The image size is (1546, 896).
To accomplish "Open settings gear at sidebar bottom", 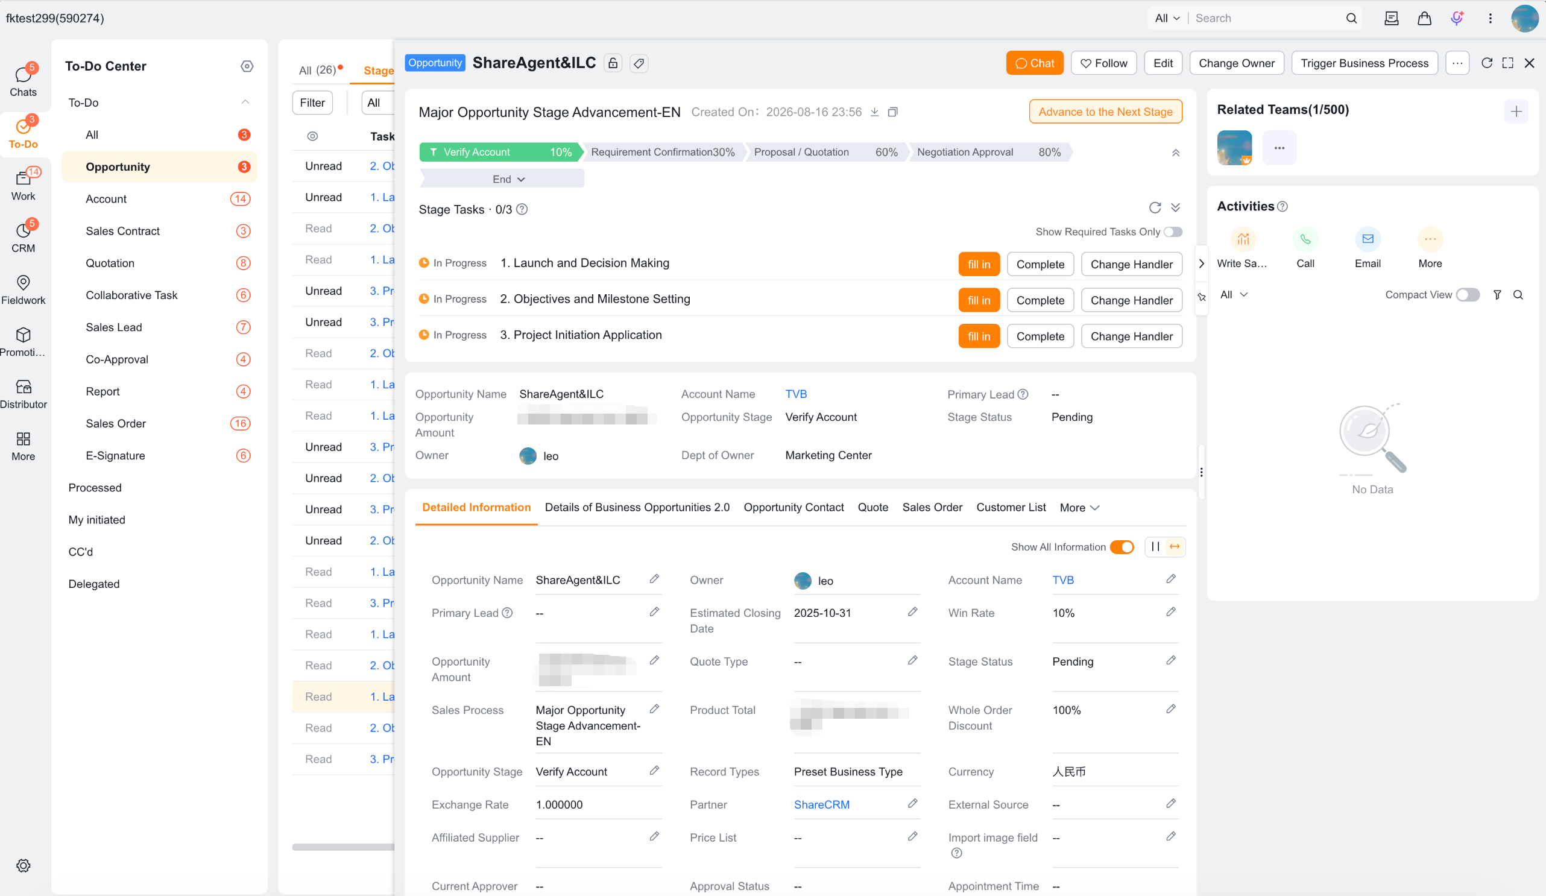I will 24,865.
